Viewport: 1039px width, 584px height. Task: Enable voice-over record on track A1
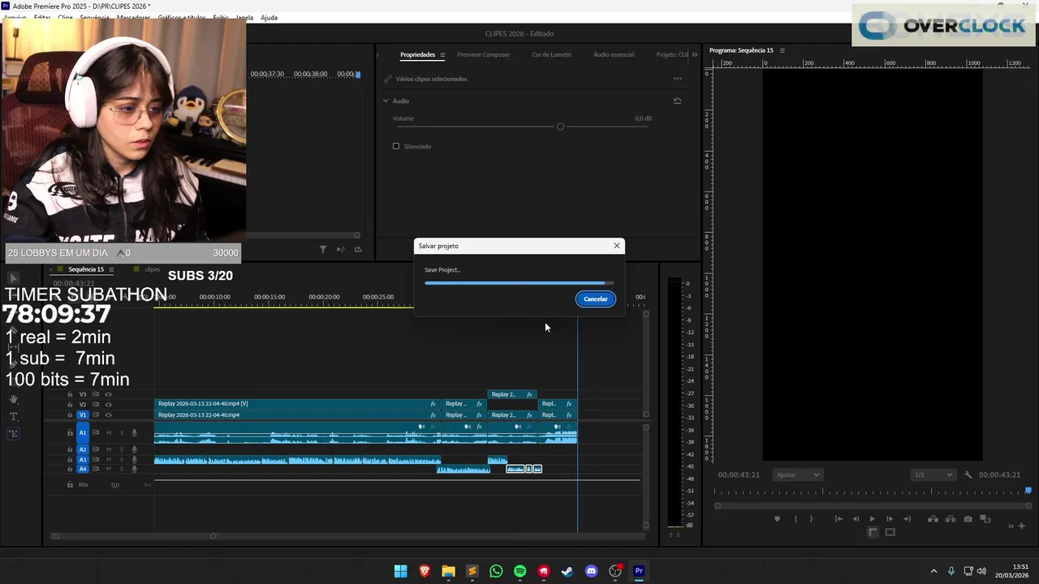(x=135, y=432)
